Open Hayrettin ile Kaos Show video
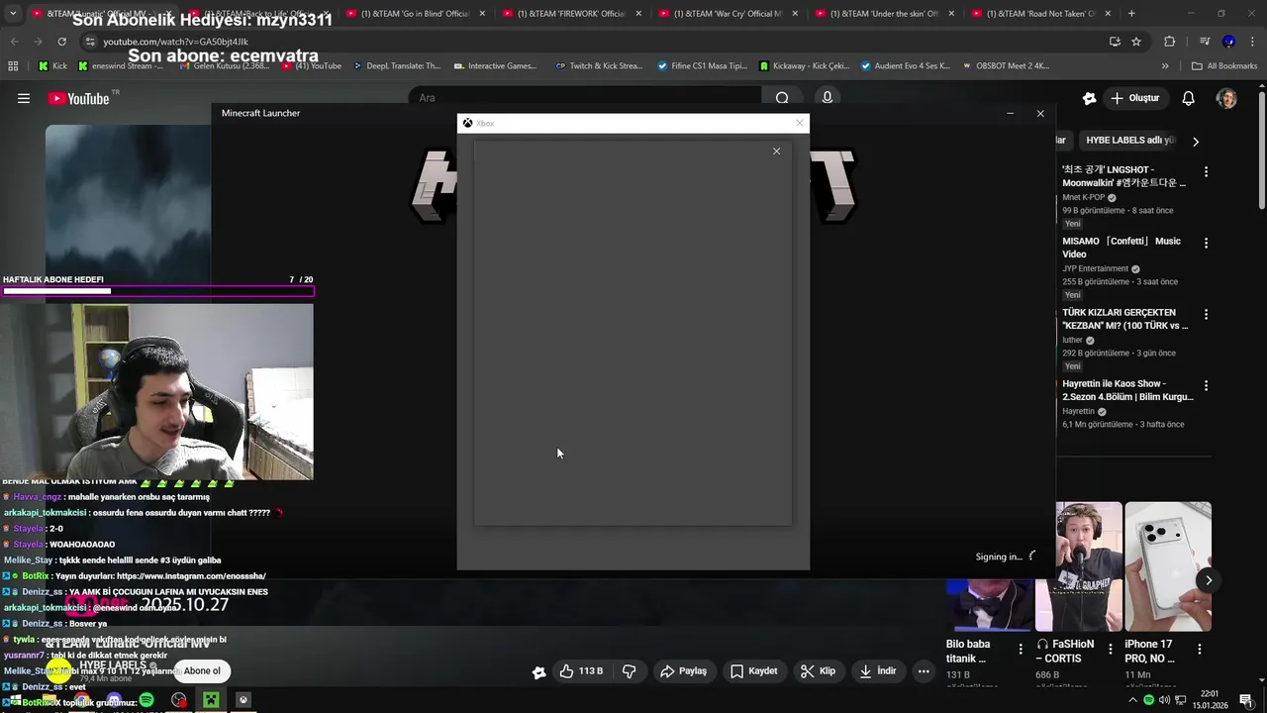The image size is (1267, 713). 1127,390
